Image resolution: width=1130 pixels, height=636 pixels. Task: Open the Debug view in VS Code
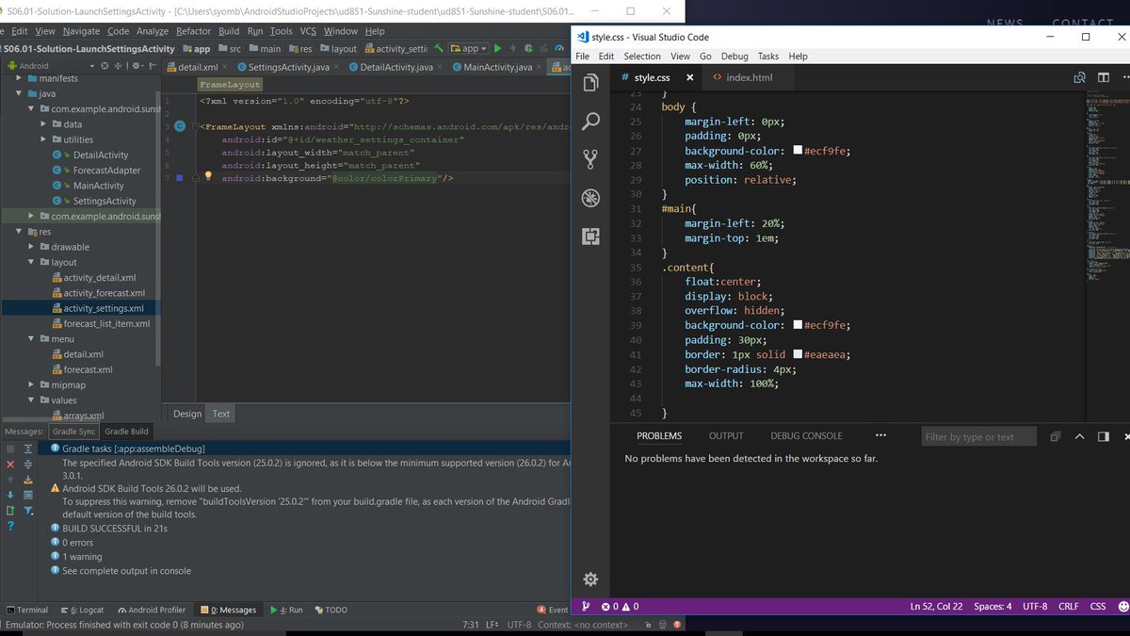[590, 198]
